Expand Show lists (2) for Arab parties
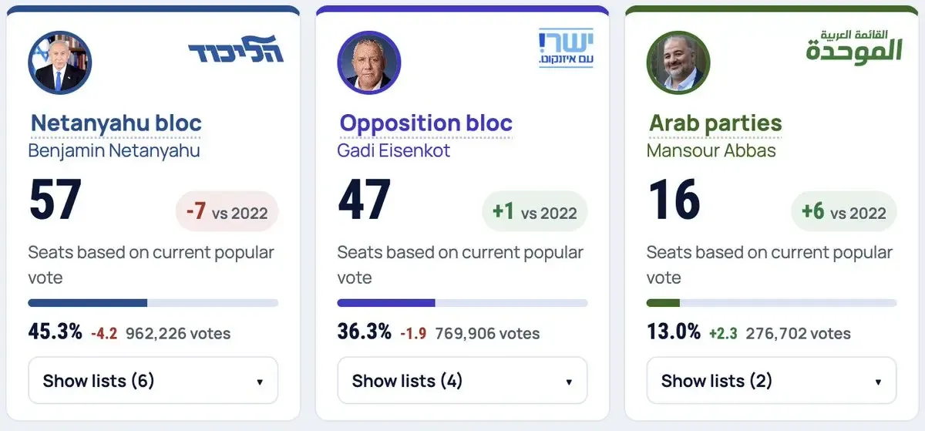The height and width of the screenshot is (431, 925). click(772, 380)
